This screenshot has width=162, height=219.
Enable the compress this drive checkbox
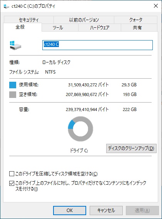pos(12,174)
